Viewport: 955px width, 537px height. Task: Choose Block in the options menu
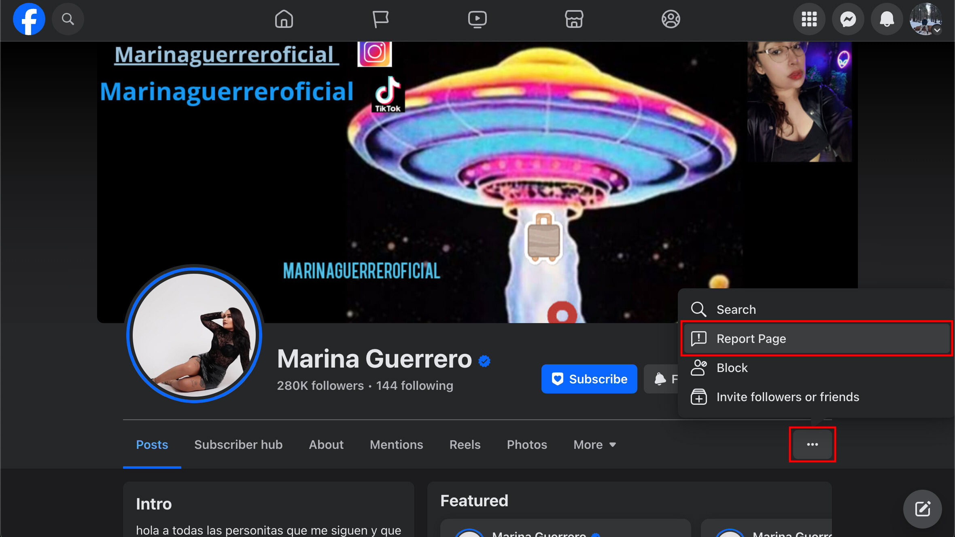pyautogui.click(x=732, y=368)
